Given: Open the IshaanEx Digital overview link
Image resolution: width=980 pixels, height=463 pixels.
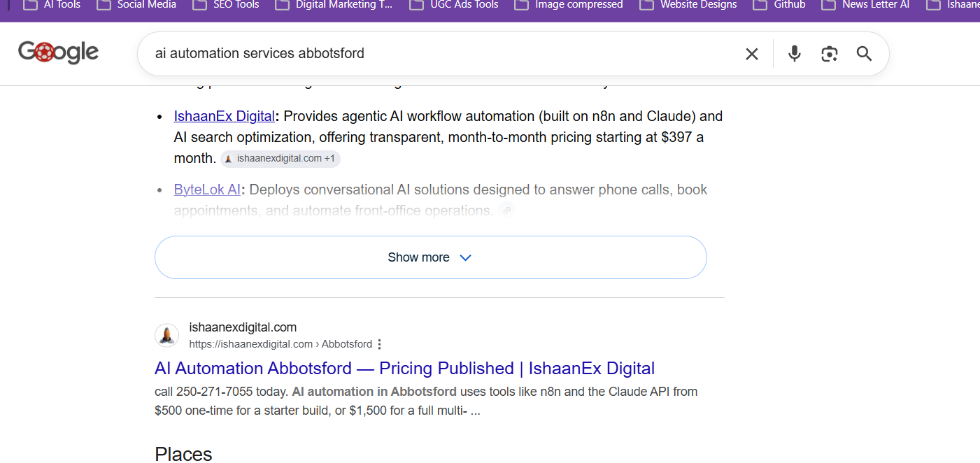Looking at the screenshot, I should coord(225,116).
